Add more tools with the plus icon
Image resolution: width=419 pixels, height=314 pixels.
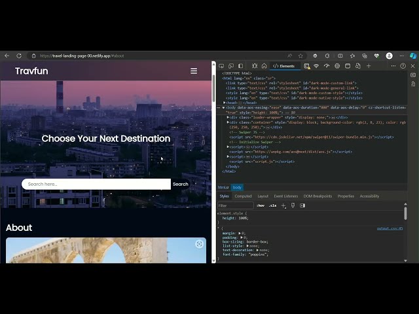(369, 66)
